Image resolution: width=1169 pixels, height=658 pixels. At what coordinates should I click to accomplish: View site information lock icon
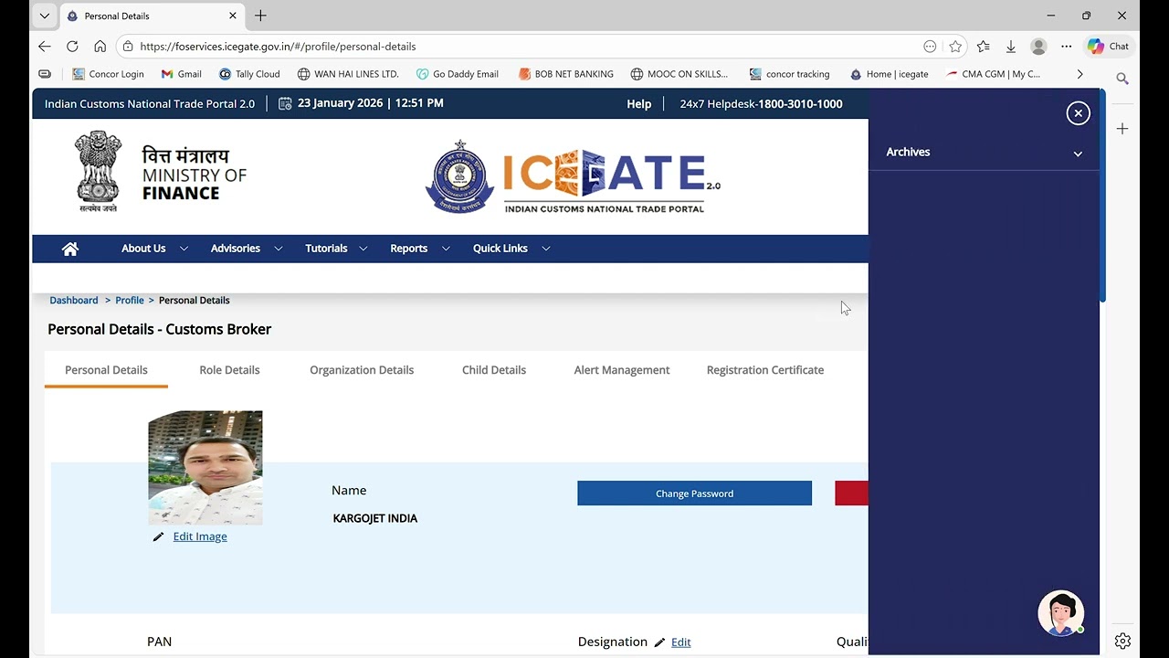click(128, 47)
